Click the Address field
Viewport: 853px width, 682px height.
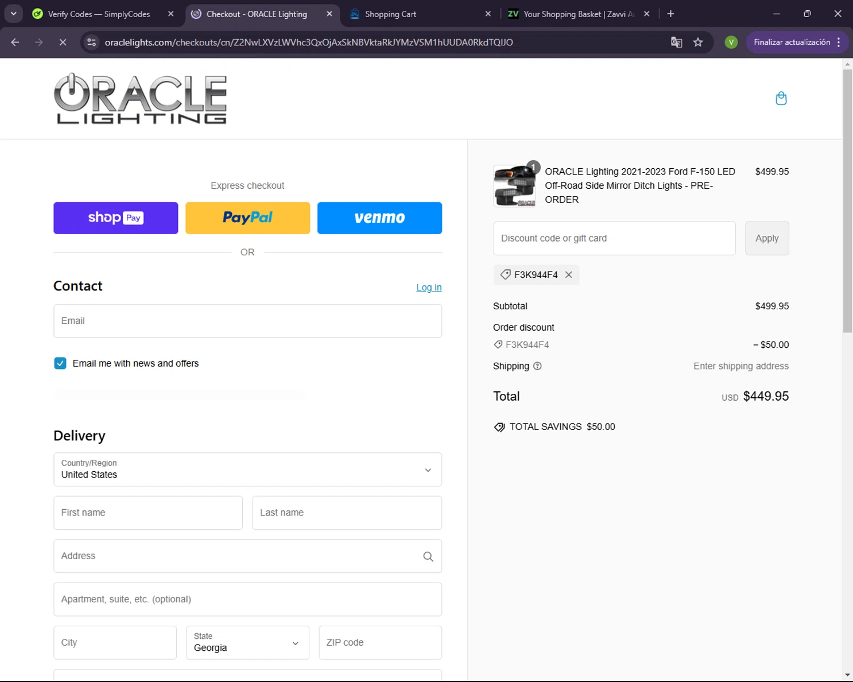click(247, 556)
